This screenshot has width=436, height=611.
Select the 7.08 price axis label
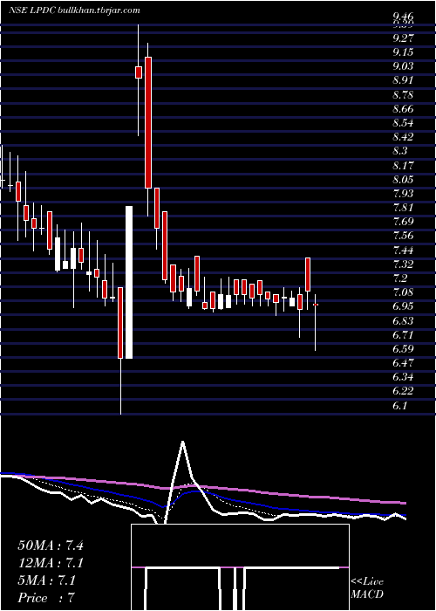pos(403,292)
